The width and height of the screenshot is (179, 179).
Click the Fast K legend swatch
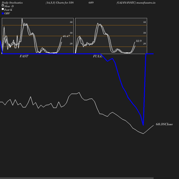(3, 9)
